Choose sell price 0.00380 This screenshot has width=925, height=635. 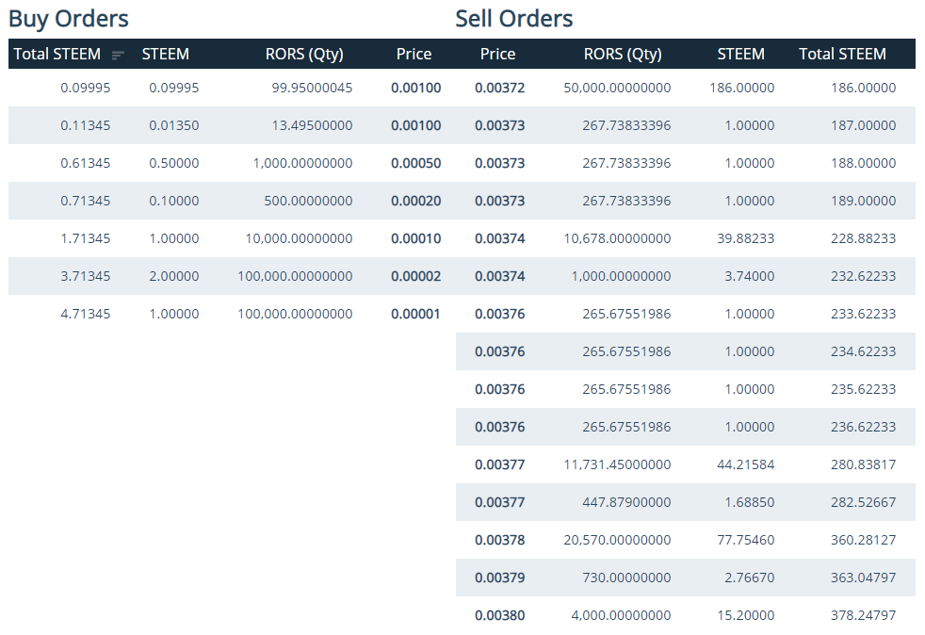pyautogui.click(x=499, y=615)
